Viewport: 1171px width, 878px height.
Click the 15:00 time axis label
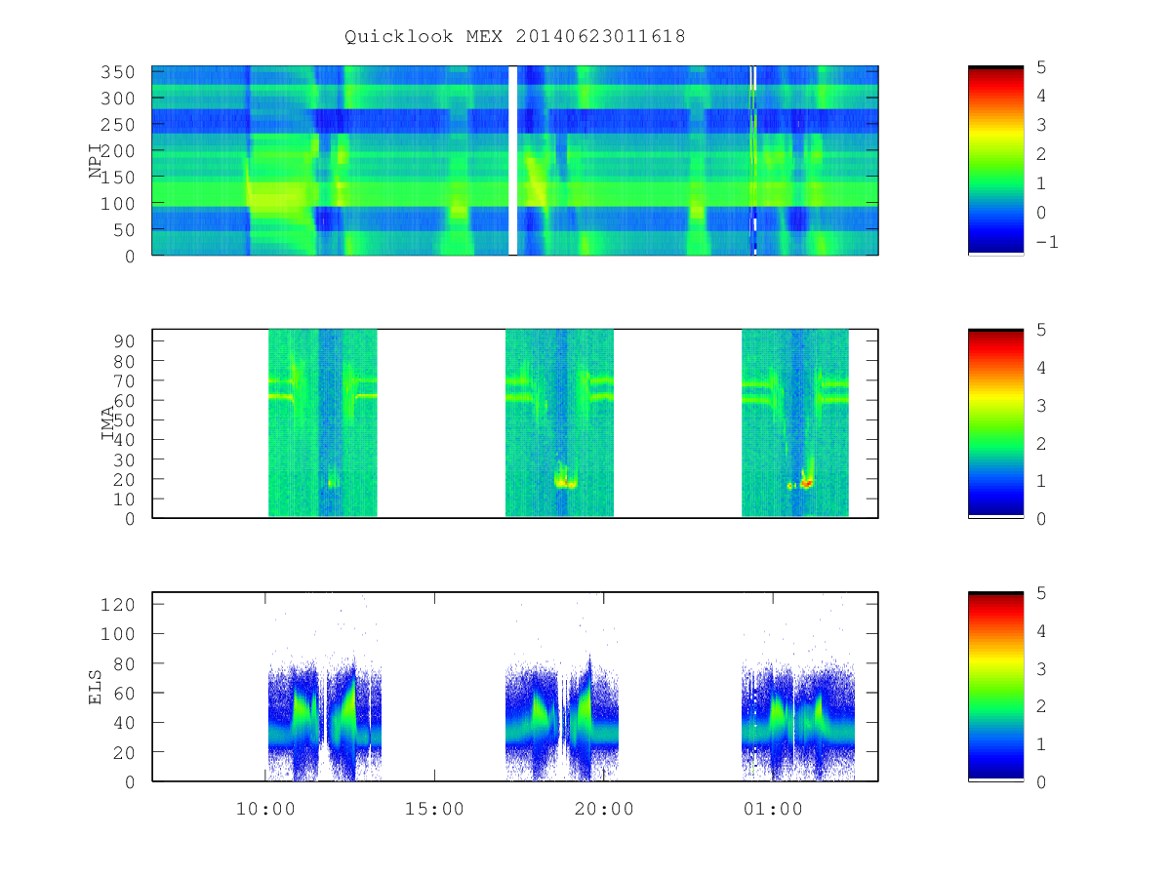pyautogui.click(x=434, y=809)
